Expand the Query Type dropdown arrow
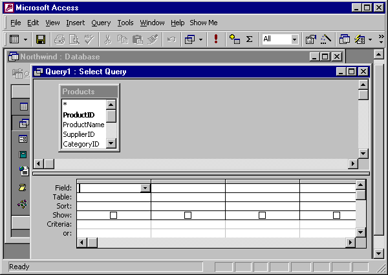Image resolution: width=388 pixels, height=275 pixels. point(200,39)
